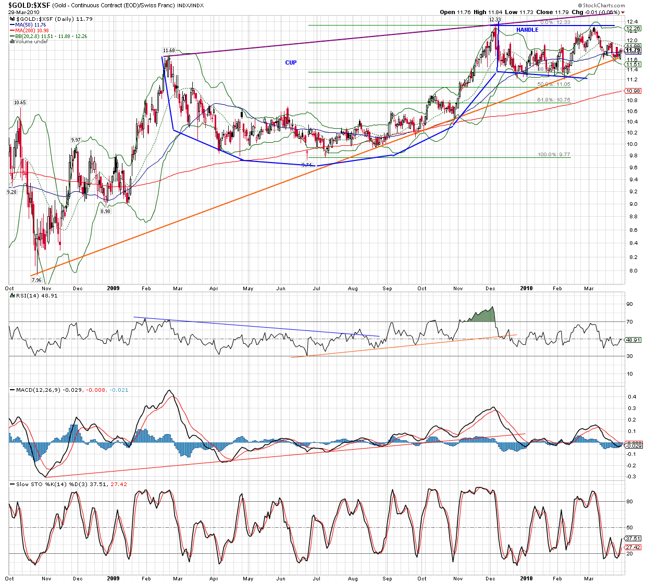The width and height of the screenshot is (646, 583).
Task: Select the 11.68 peak price label
Action: 168,51
